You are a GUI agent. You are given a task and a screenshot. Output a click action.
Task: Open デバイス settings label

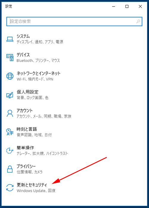23,55
